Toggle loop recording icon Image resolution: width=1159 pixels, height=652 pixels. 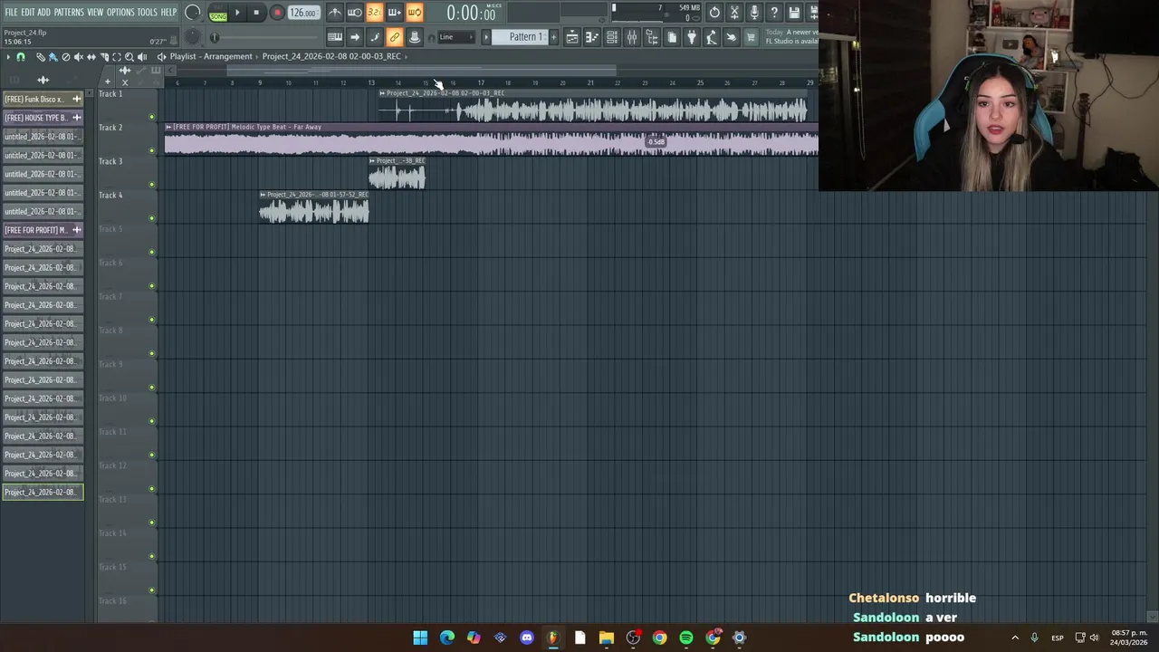tap(414, 13)
